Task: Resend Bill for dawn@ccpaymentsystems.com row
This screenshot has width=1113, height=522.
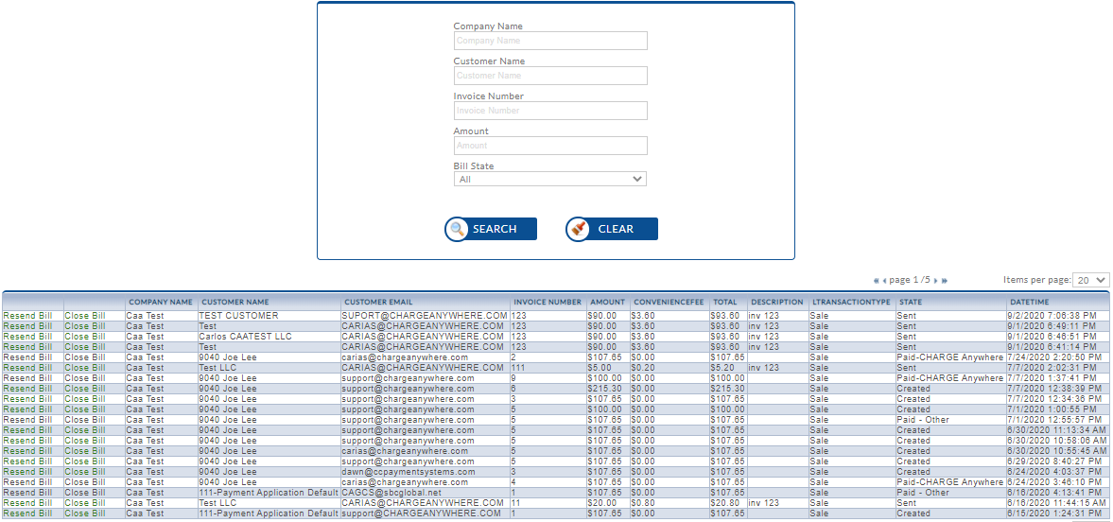Action: tap(27, 472)
